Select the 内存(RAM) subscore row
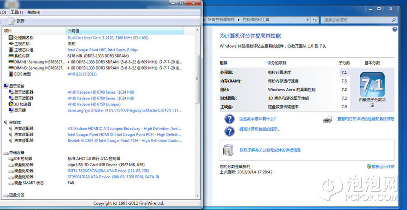This screenshot has height=210, width=407. tap(285, 81)
